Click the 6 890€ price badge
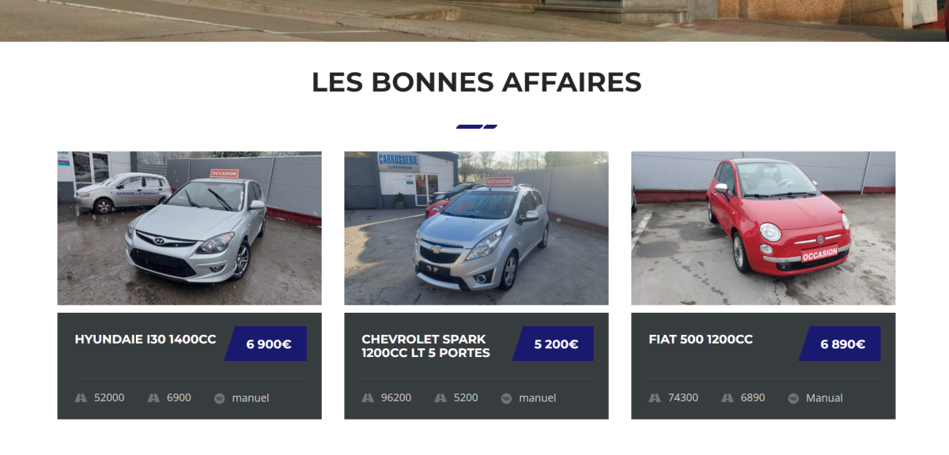949x455 pixels. pyautogui.click(x=840, y=344)
